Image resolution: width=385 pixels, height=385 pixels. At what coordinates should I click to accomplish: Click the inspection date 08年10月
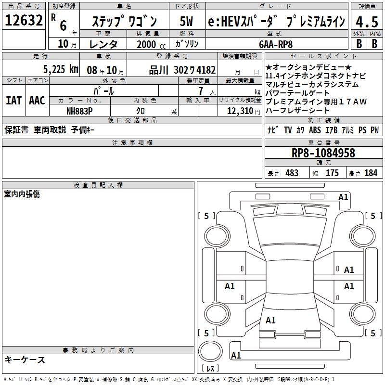(105, 70)
